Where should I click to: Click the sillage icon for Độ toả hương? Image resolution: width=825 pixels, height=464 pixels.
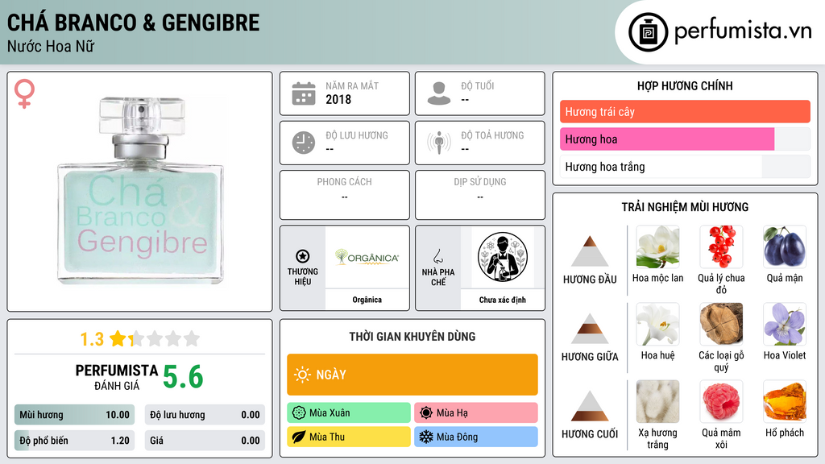[439, 143]
